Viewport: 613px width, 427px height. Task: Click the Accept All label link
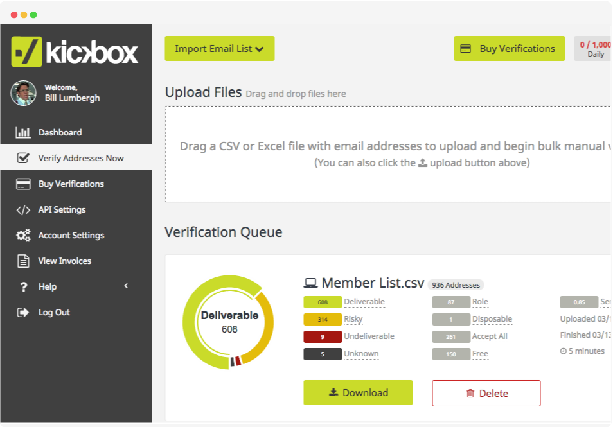[x=490, y=336]
